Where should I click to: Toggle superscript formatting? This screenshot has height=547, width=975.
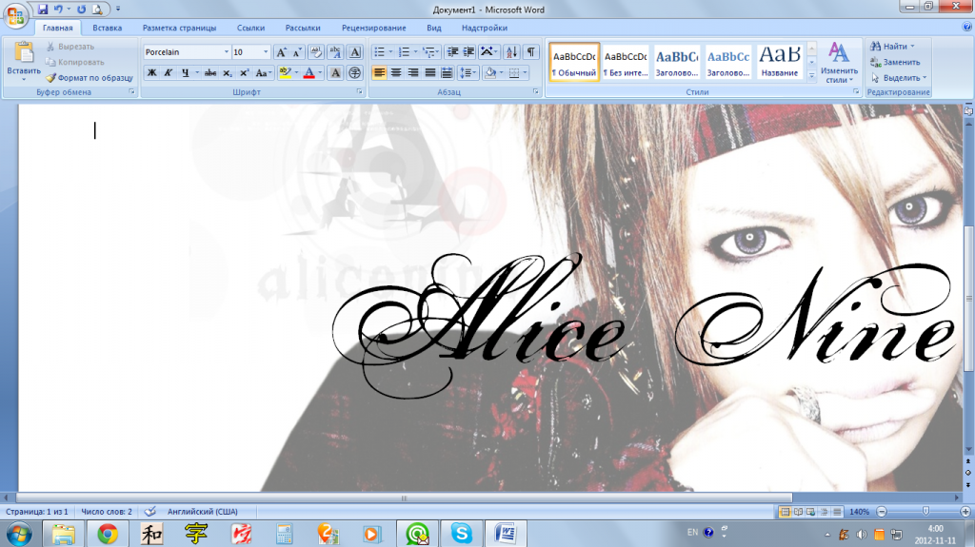(244, 72)
